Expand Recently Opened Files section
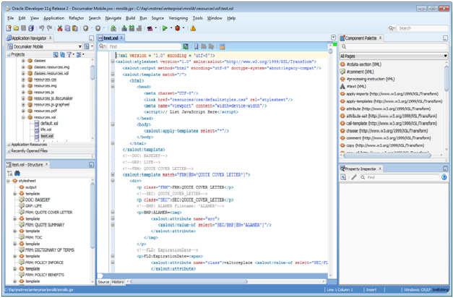Image resolution: width=453 pixels, height=298 pixels. 30,150
